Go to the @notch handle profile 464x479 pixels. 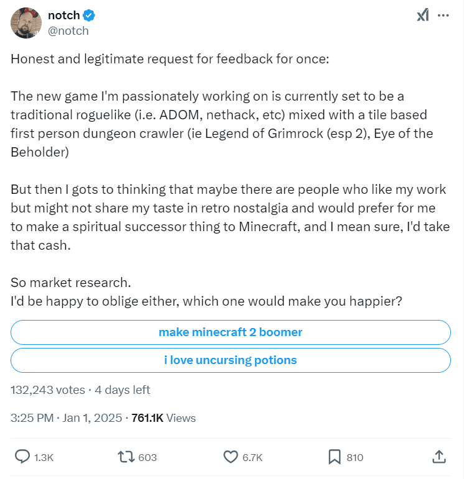pyautogui.click(x=68, y=30)
